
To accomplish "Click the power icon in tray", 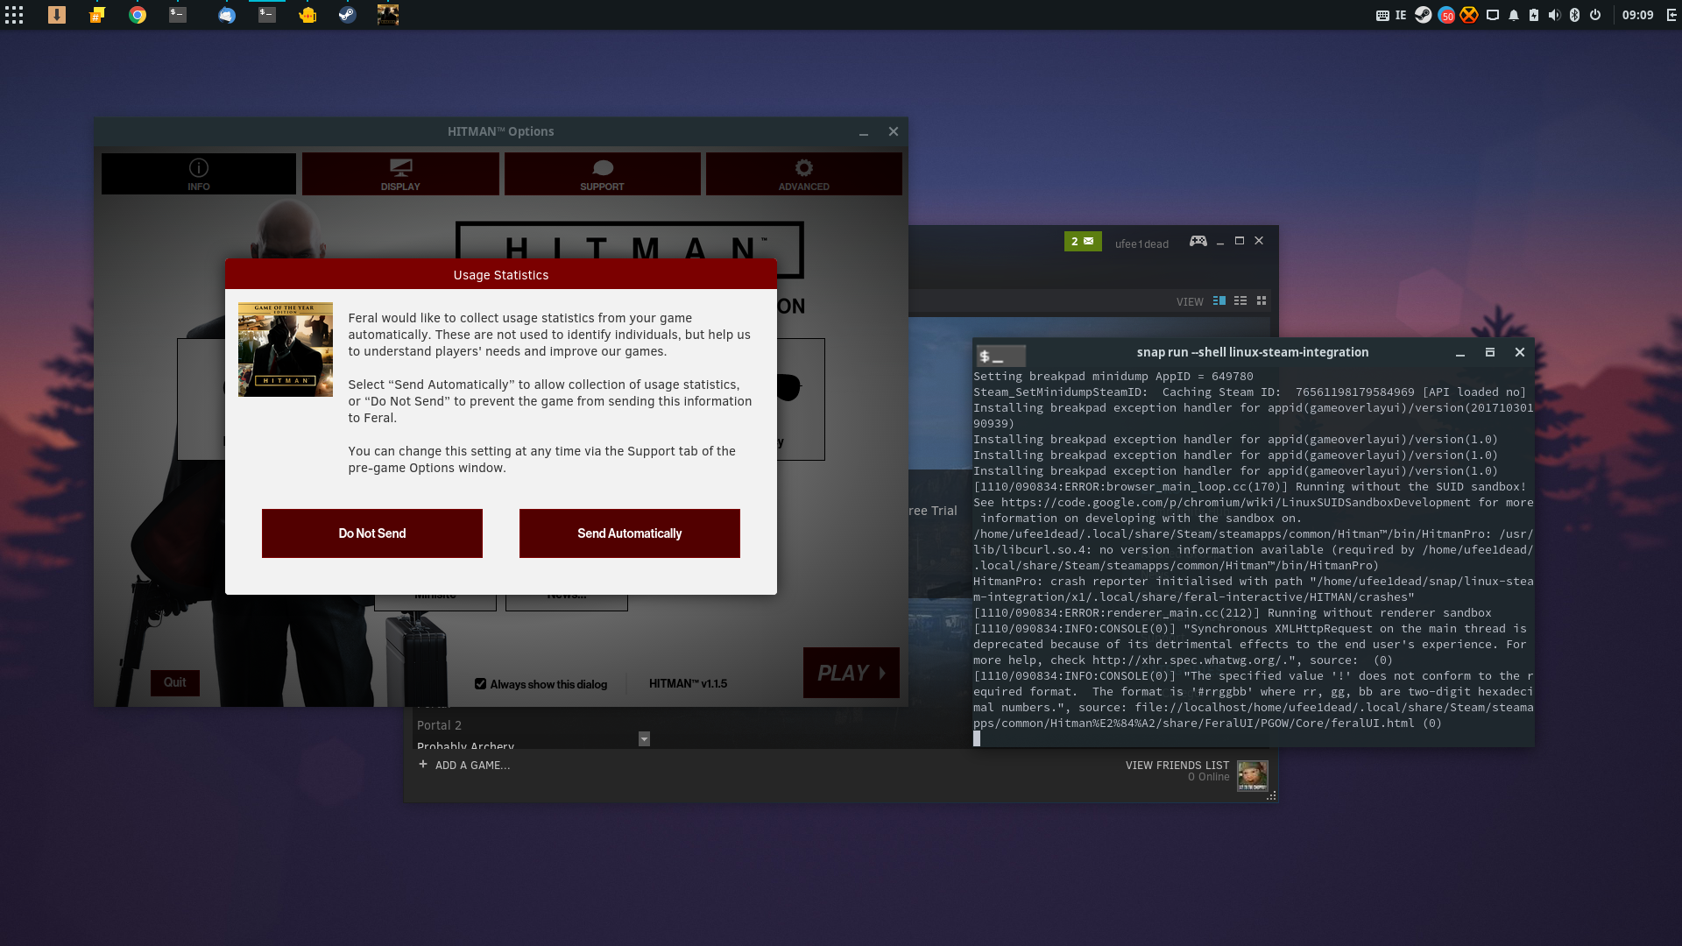I will coord(1595,15).
